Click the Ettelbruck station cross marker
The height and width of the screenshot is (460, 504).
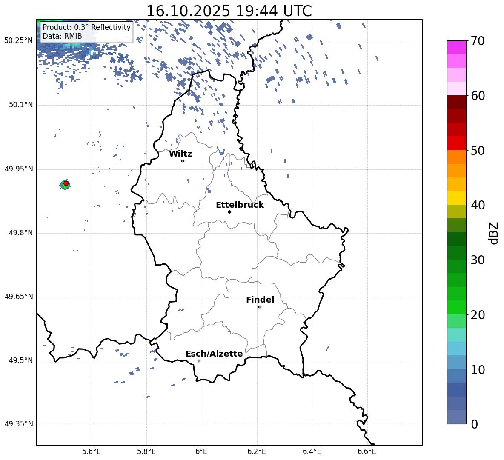tap(229, 212)
